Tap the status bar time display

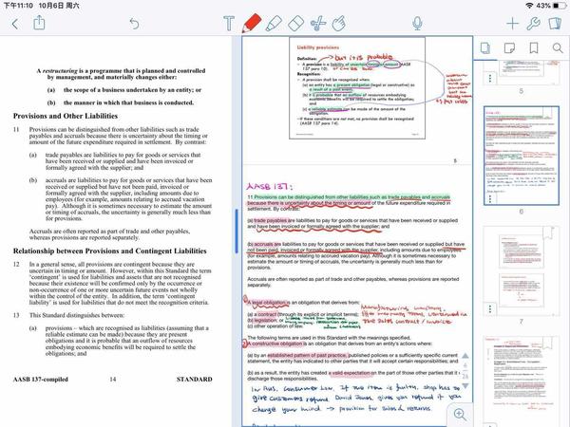(x=18, y=6)
